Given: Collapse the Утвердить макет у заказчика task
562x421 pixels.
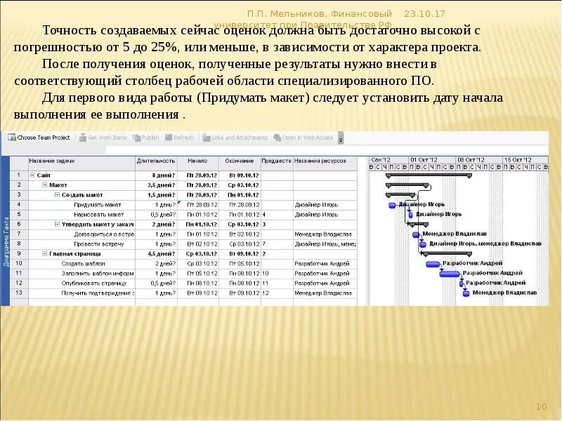Looking at the screenshot, I should pos(57,225).
